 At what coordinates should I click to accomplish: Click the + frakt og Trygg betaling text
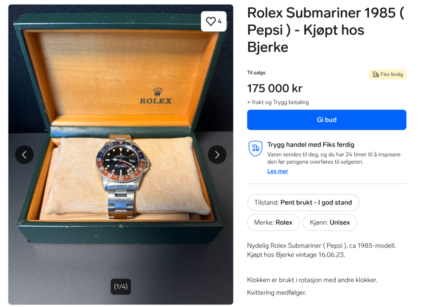[278, 102]
